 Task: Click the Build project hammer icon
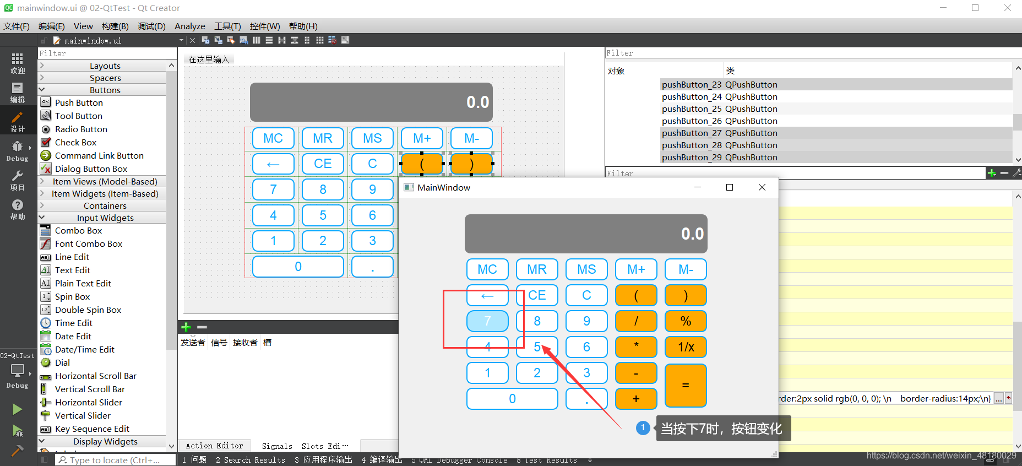point(17,451)
